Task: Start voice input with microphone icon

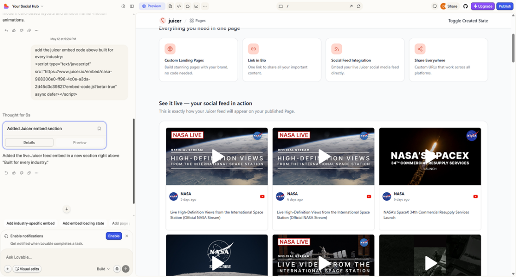Action: (117, 269)
